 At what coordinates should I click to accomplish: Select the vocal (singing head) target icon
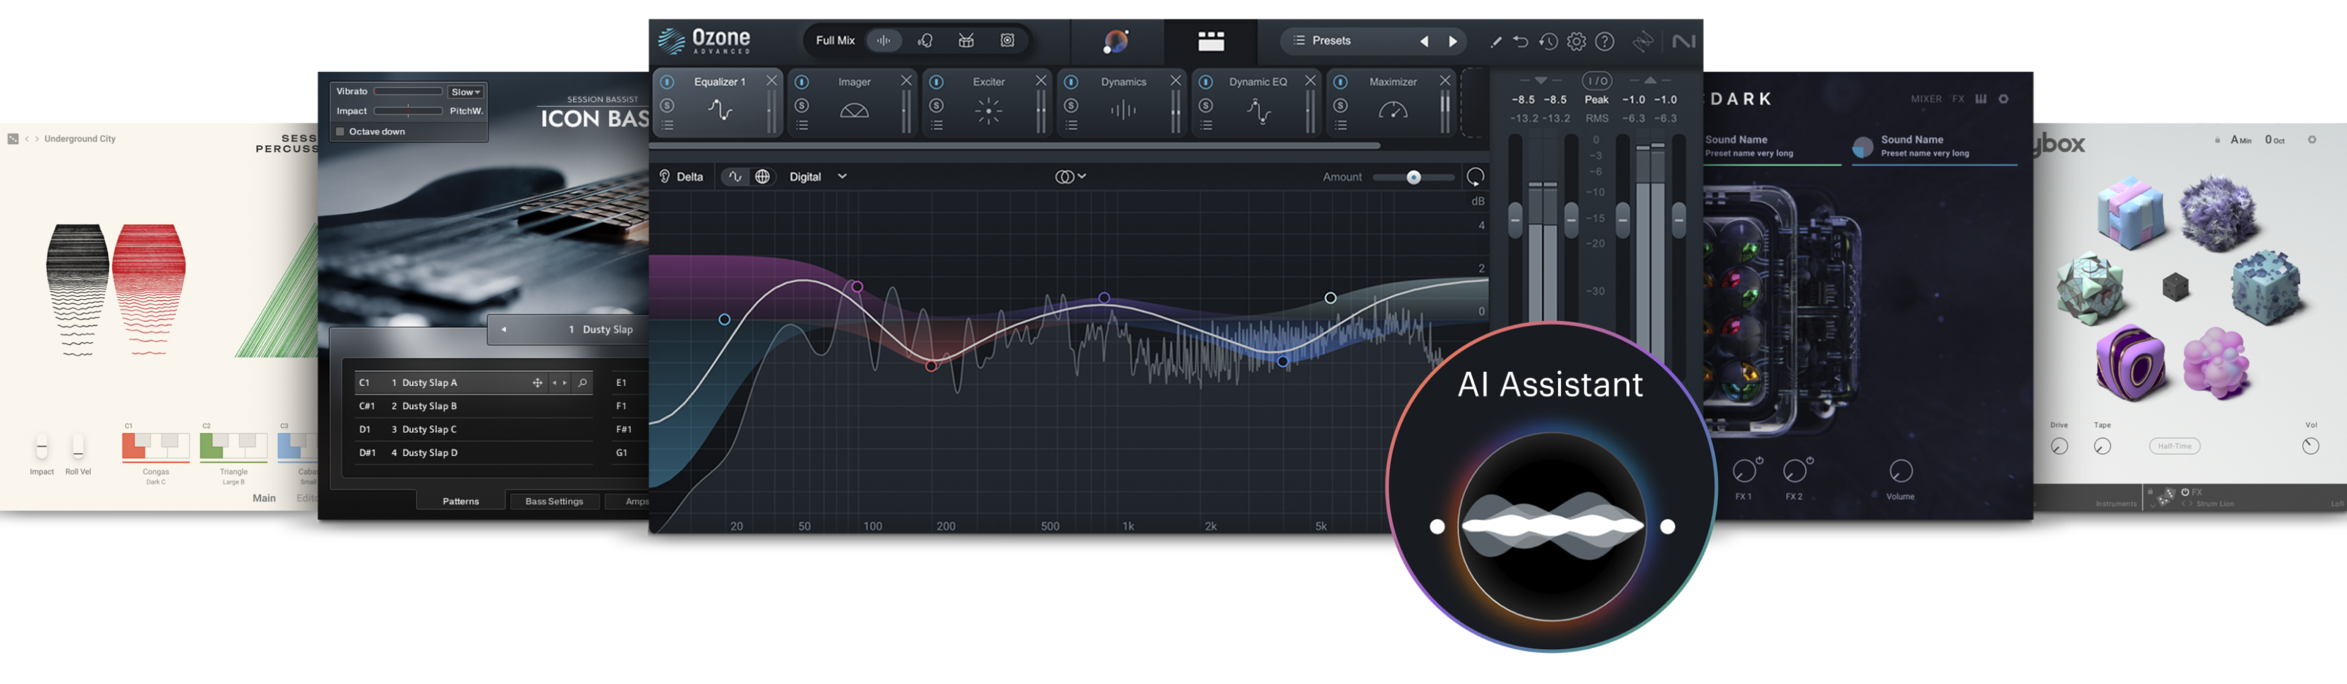(x=925, y=40)
